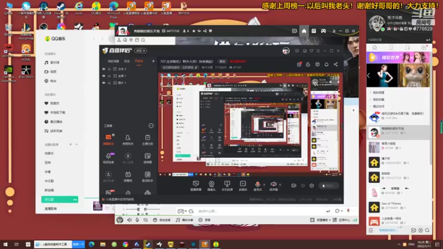The width and height of the screenshot is (443, 249).
Task: Switch to the 我的场景 scene tab
Action: pos(114,61)
